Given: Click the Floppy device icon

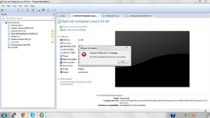Looking at the screenshot, I should (x=61, y=56).
